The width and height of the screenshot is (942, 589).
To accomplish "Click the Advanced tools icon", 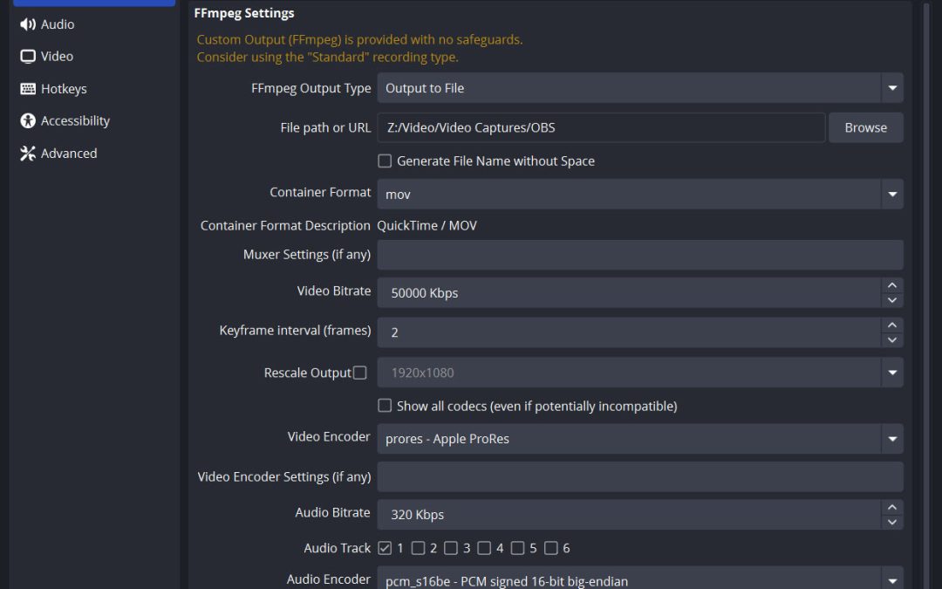I will tap(28, 154).
